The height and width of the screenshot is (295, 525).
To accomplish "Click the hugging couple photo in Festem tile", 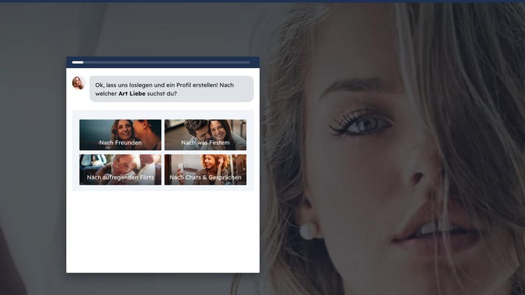I will tap(208, 130).
